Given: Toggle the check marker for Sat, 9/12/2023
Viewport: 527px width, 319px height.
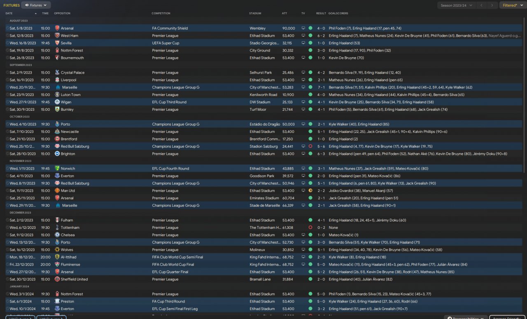Looking at the screenshot, I should (7, 235).
